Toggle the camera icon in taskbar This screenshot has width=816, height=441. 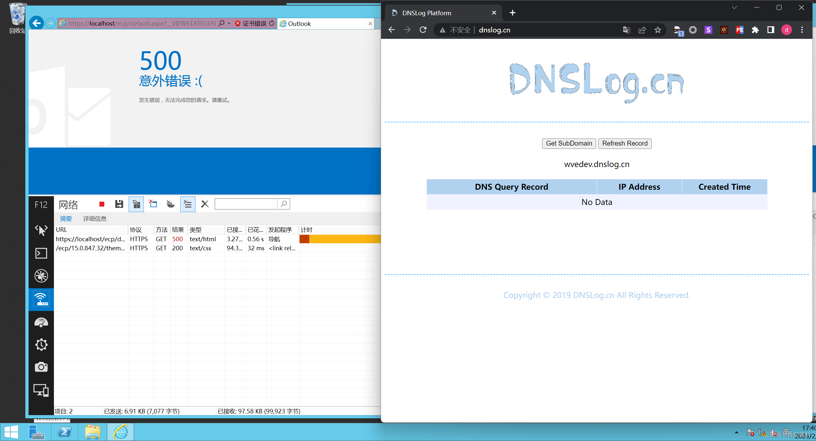pyautogui.click(x=41, y=367)
